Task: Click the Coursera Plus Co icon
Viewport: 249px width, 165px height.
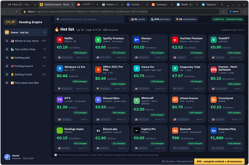Action: [214, 131]
